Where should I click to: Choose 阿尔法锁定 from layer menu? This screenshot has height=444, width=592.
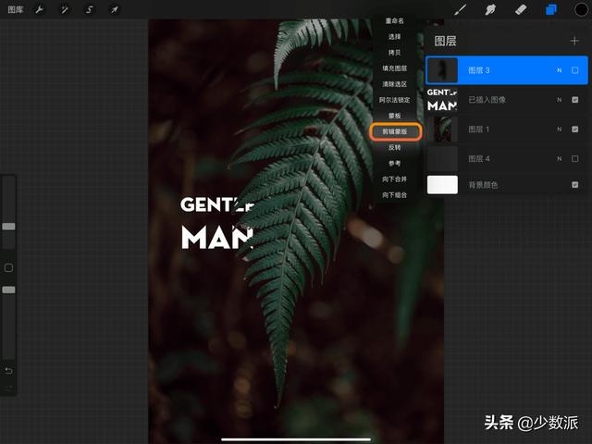[395, 100]
